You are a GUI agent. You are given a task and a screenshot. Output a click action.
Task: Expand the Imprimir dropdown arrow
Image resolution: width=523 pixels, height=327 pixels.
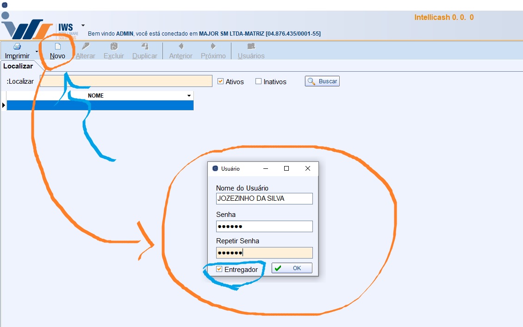point(37,51)
